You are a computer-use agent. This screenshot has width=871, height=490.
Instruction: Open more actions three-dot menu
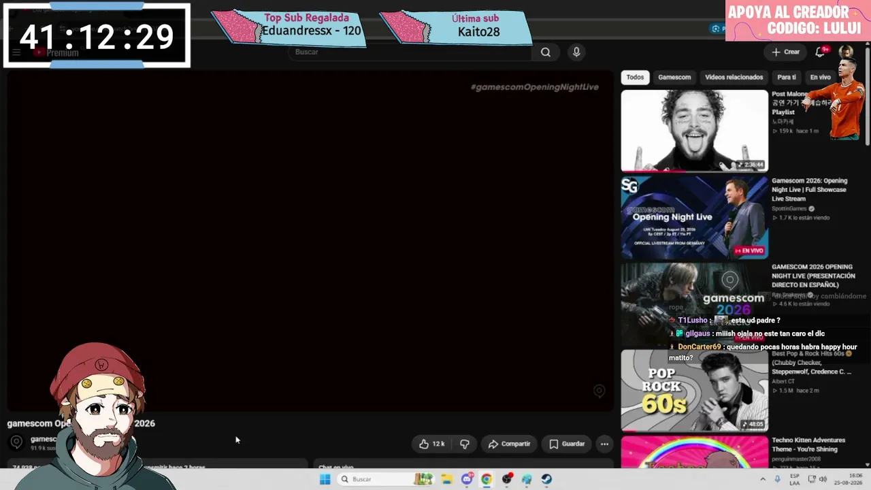[x=604, y=444]
